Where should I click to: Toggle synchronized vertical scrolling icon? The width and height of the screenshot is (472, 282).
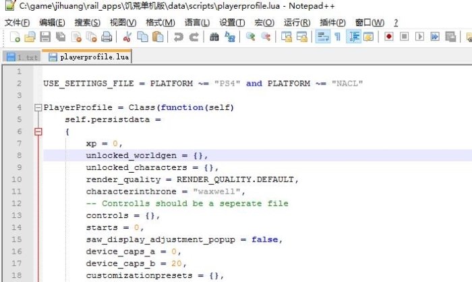click(287, 36)
